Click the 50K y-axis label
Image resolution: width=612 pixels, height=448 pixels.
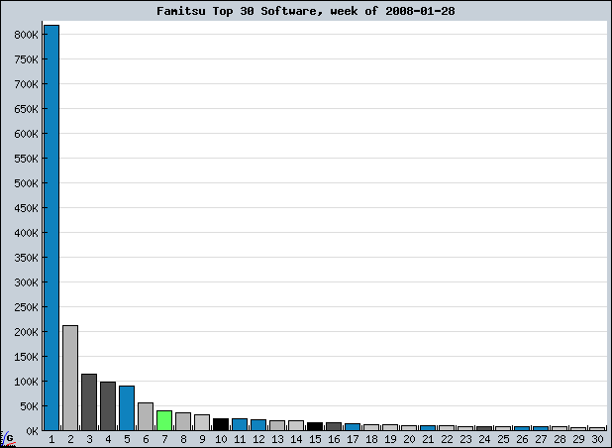point(30,406)
